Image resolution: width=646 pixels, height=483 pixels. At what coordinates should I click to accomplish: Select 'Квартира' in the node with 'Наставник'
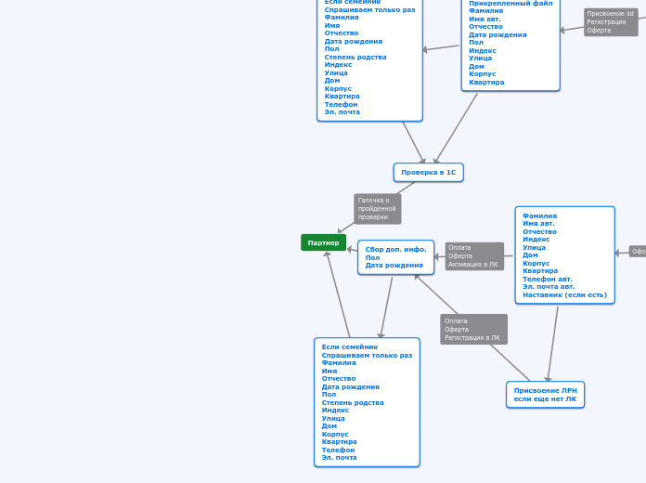point(540,271)
